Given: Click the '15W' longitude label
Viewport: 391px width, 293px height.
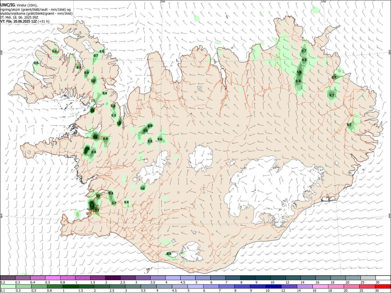Looking at the screenshot, I should coord(323,2).
